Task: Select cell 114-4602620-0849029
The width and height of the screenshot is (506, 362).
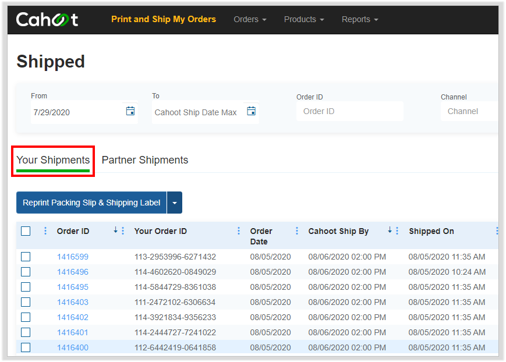Action: coord(175,272)
